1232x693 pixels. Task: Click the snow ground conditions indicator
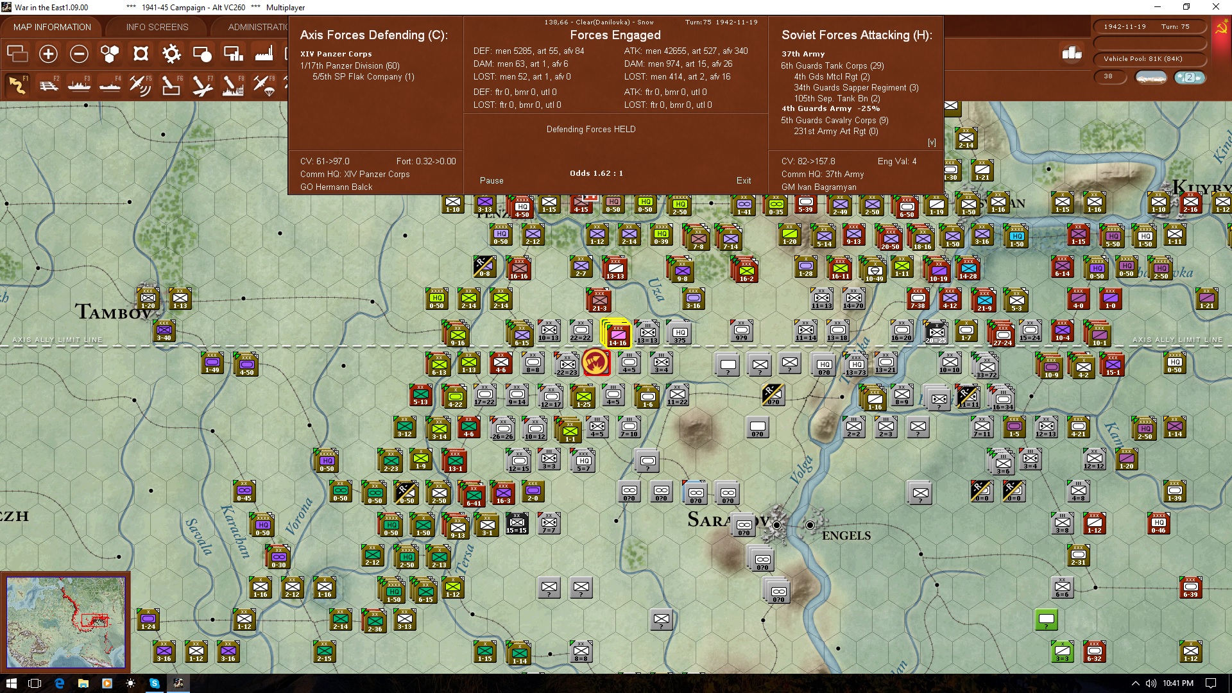[x=1151, y=78]
